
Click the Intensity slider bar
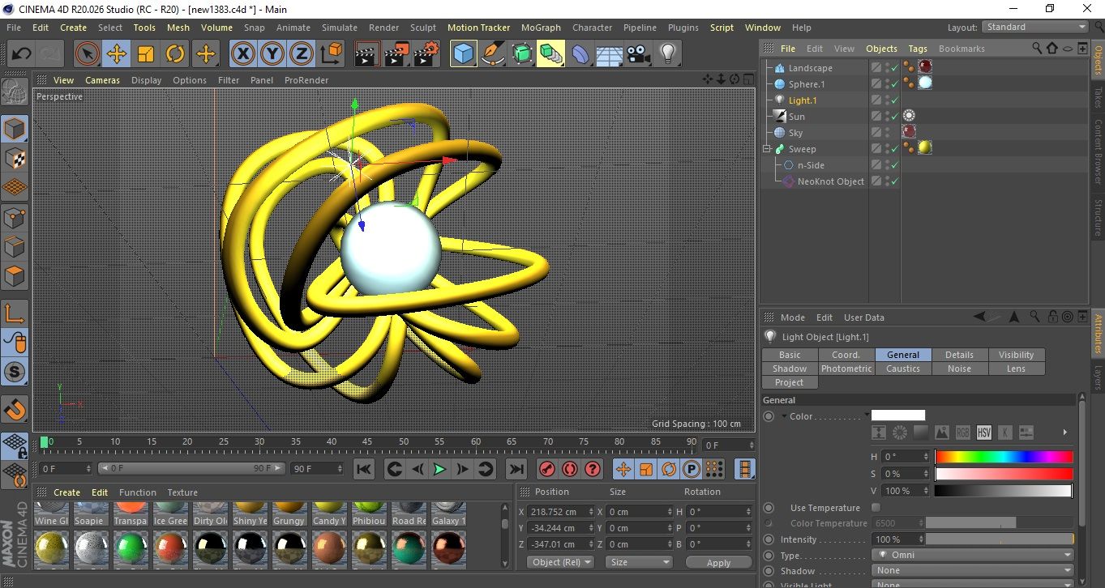1000,539
